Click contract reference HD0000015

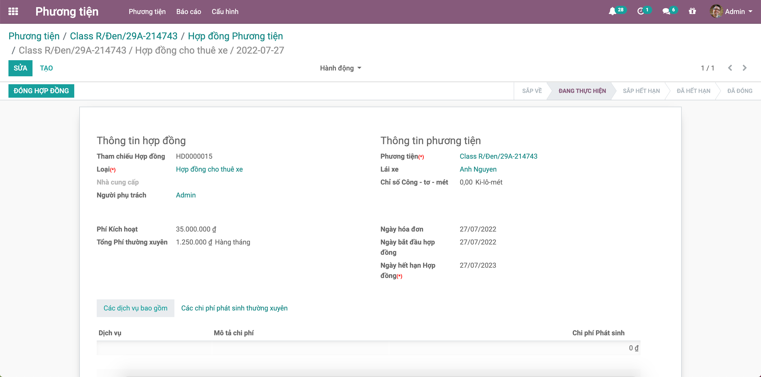[194, 157]
